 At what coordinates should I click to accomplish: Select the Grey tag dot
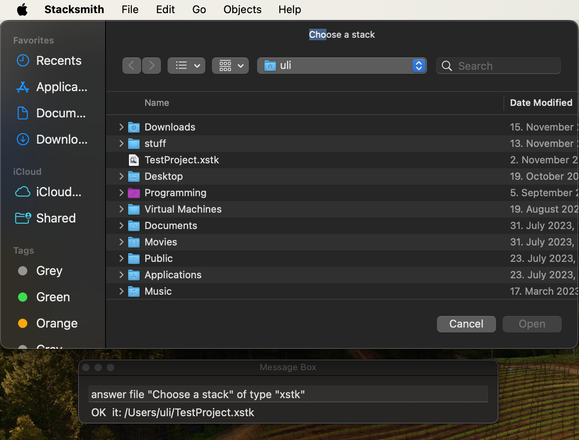point(23,271)
